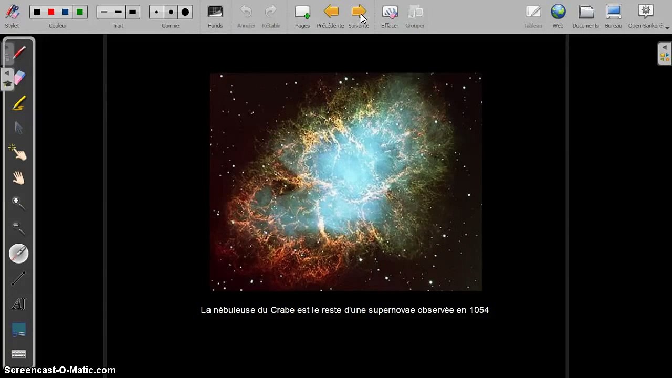Switch to Web mode
Viewport: 672px width, 378px height.
point(558,16)
